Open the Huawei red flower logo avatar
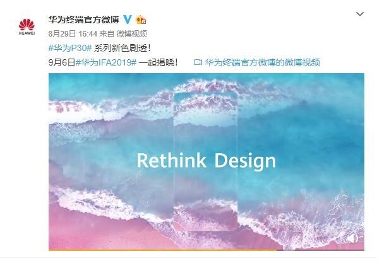Viewport: 377px width, 259px height. pos(27,26)
